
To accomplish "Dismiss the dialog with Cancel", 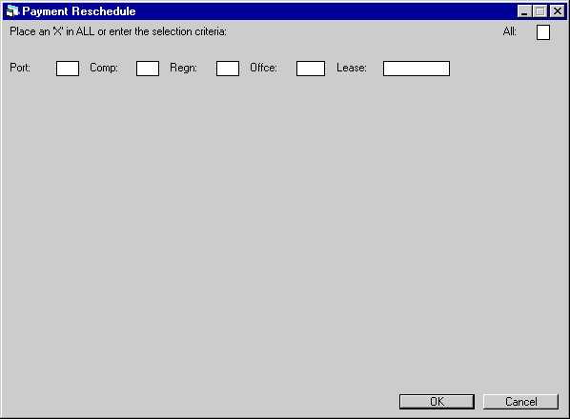I will [520, 402].
